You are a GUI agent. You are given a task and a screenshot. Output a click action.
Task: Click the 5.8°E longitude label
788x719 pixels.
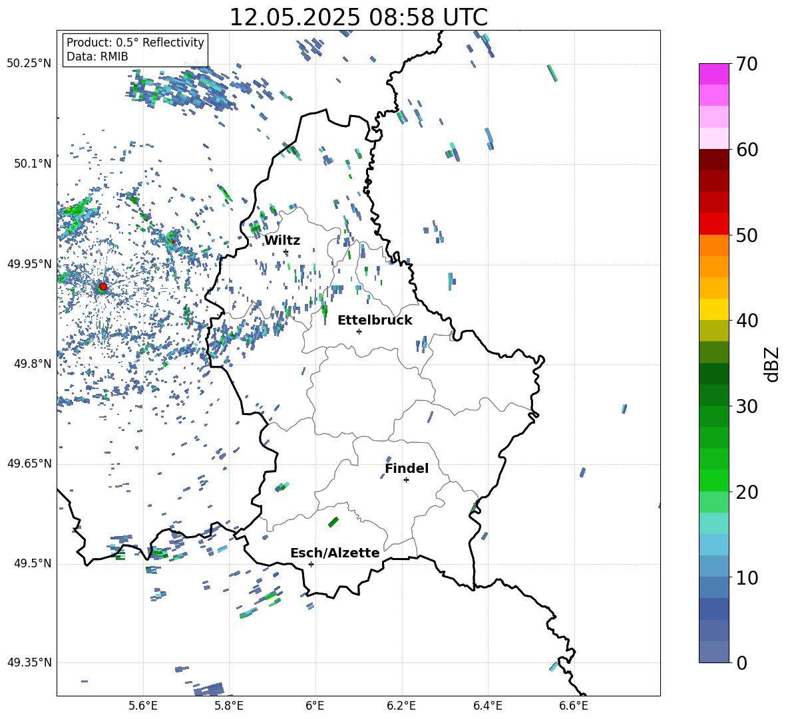pyautogui.click(x=229, y=706)
